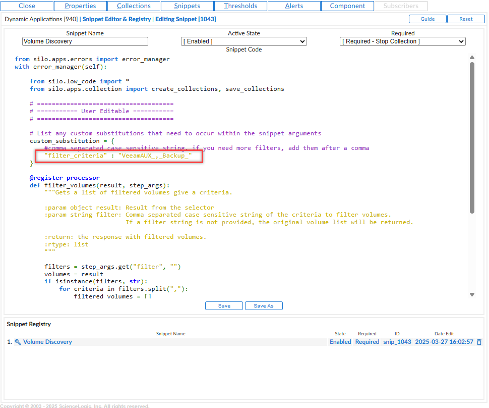Click the Enabled state link

tap(341, 342)
